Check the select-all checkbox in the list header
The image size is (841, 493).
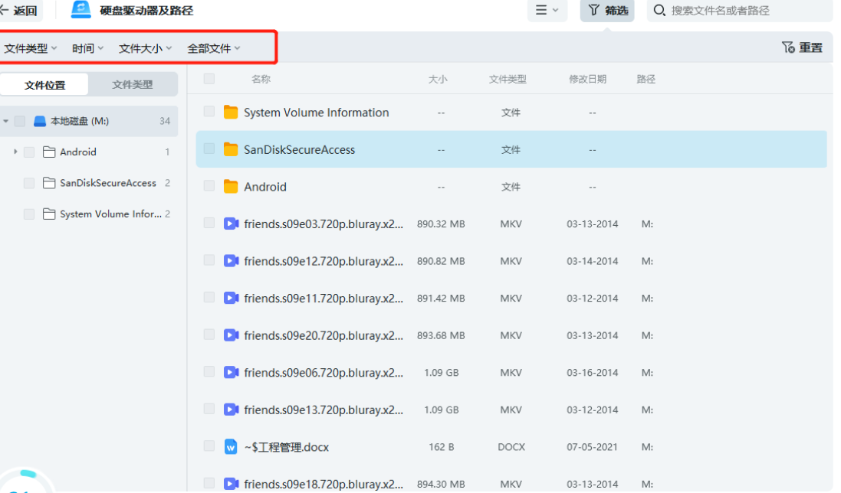(x=209, y=78)
